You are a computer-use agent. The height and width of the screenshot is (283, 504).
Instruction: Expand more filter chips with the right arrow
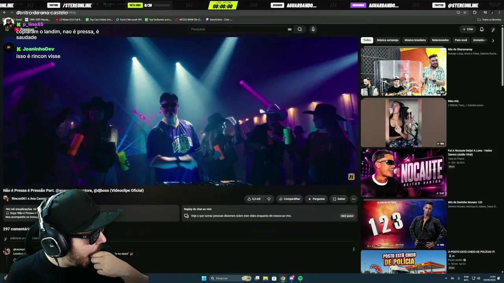coord(493,40)
